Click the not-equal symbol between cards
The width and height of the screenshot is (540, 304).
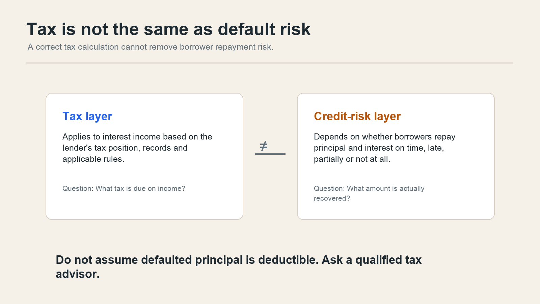(x=264, y=146)
